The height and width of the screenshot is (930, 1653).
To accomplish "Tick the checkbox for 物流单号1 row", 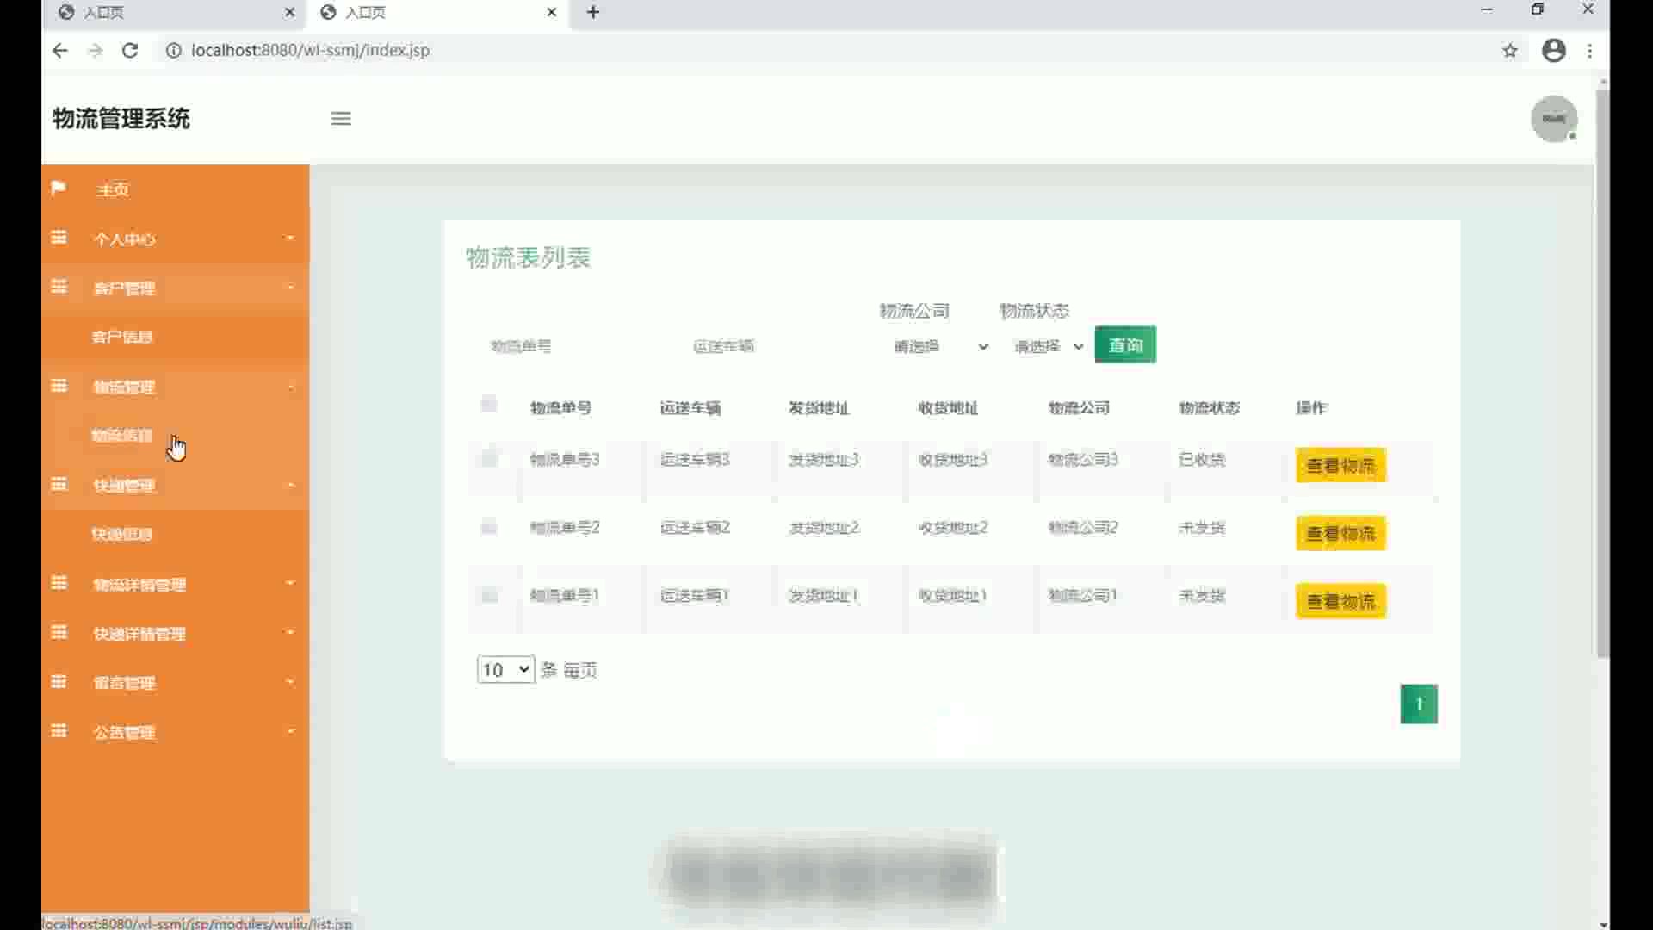I will point(489,595).
